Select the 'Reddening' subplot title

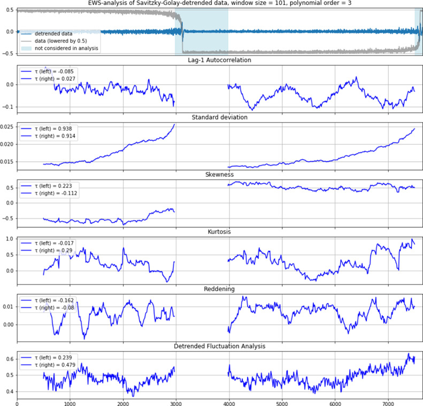coord(219,289)
